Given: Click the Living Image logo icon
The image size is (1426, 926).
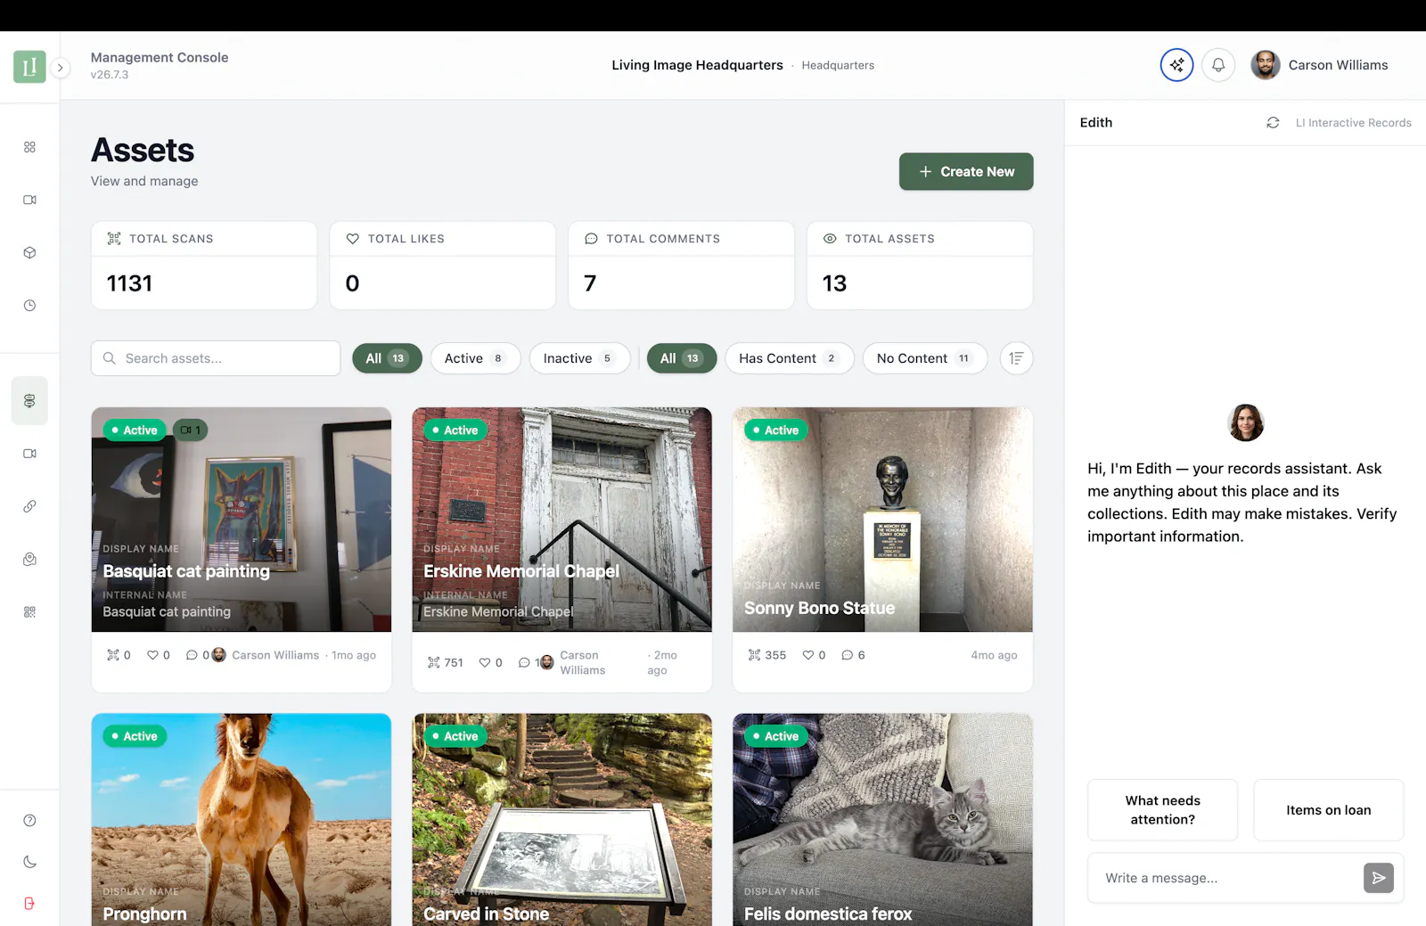Looking at the screenshot, I should click(x=29, y=67).
